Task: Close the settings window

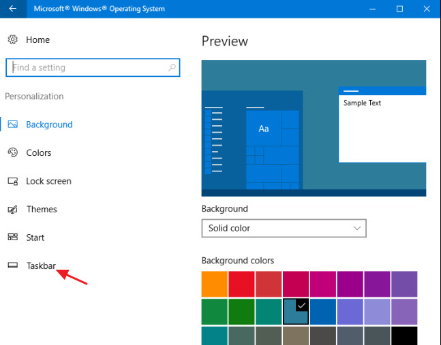Action: click(427, 9)
